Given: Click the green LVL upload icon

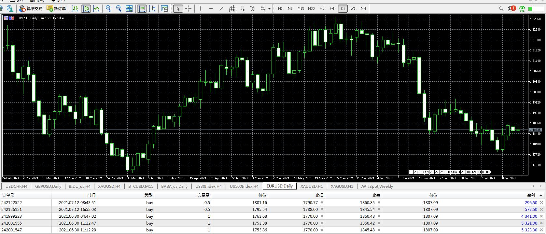Looking at the screenshot, I should (x=522, y=9).
